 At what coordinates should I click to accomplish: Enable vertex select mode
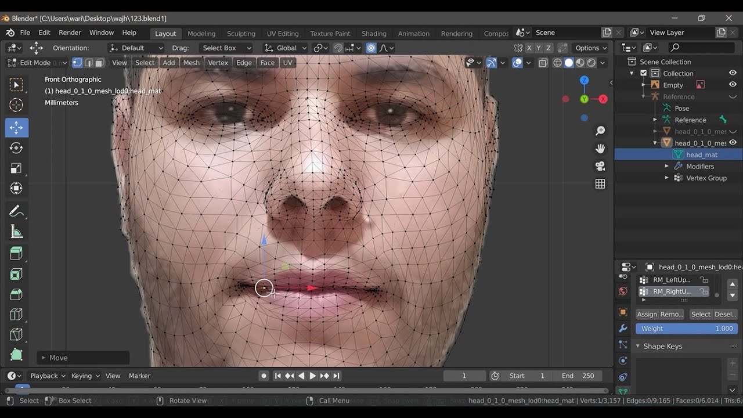point(78,63)
